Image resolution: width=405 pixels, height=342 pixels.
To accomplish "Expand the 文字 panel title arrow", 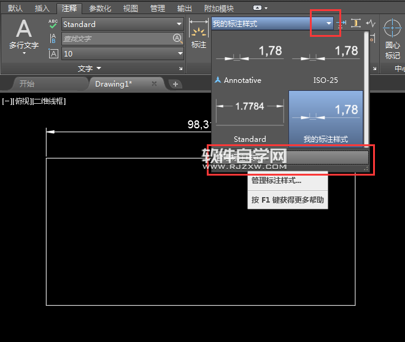I will tap(99, 69).
